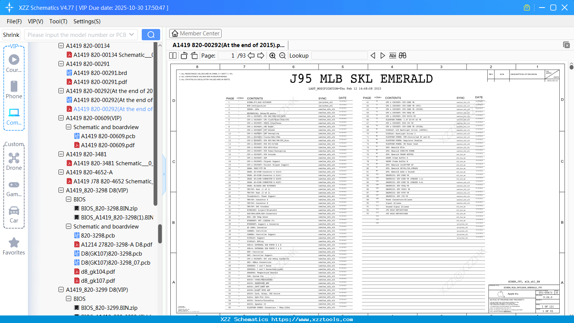Open the Tool(T) menu
Screen dimensions: 574x323
tap(58, 21)
